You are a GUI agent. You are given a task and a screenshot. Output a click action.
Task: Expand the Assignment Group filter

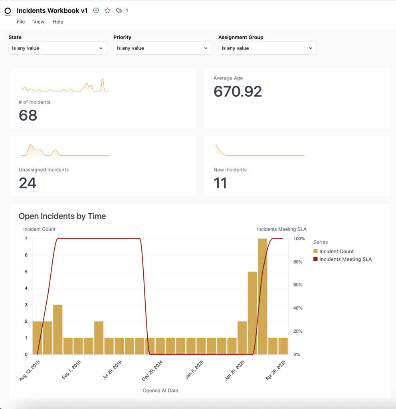[x=267, y=48]
